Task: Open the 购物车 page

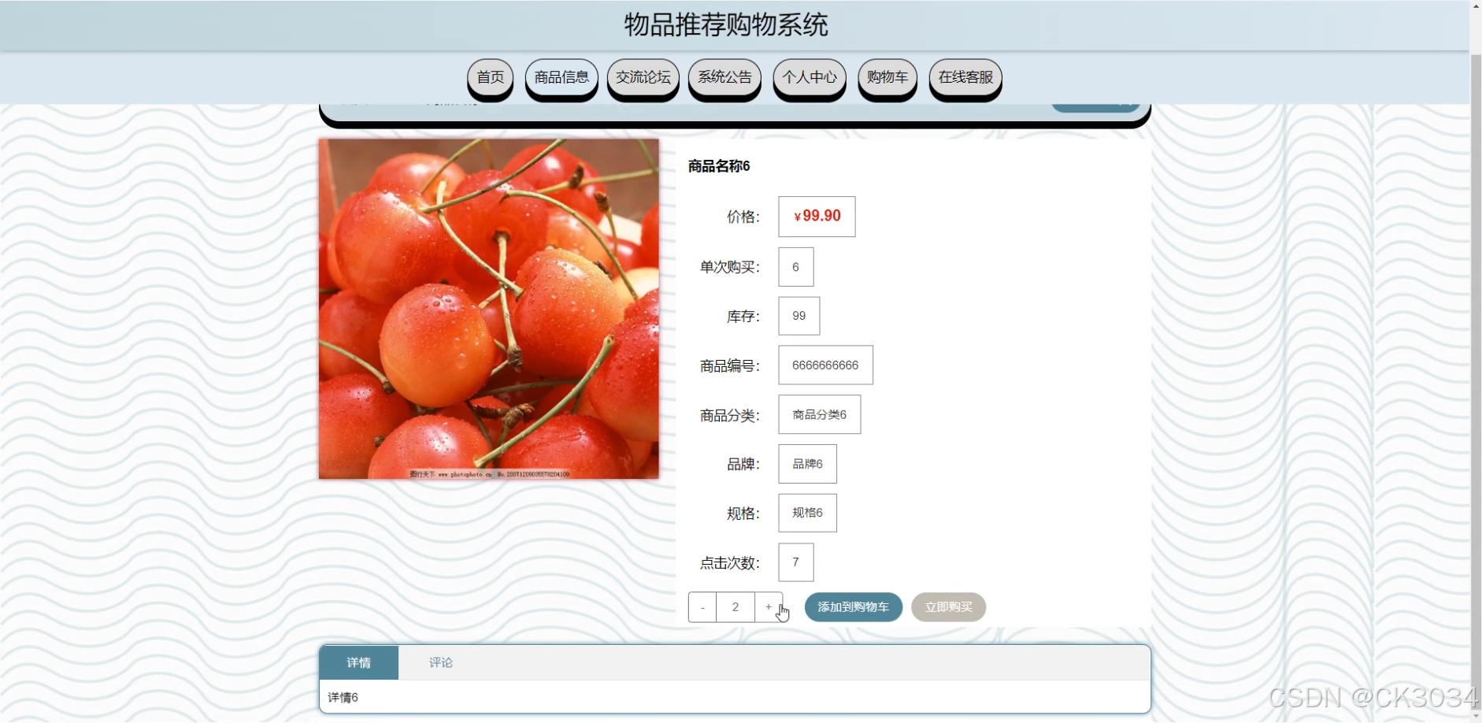Action: [887, 78]
